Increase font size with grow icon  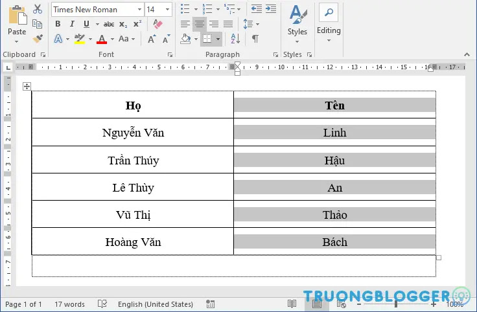tap(152, 39)
